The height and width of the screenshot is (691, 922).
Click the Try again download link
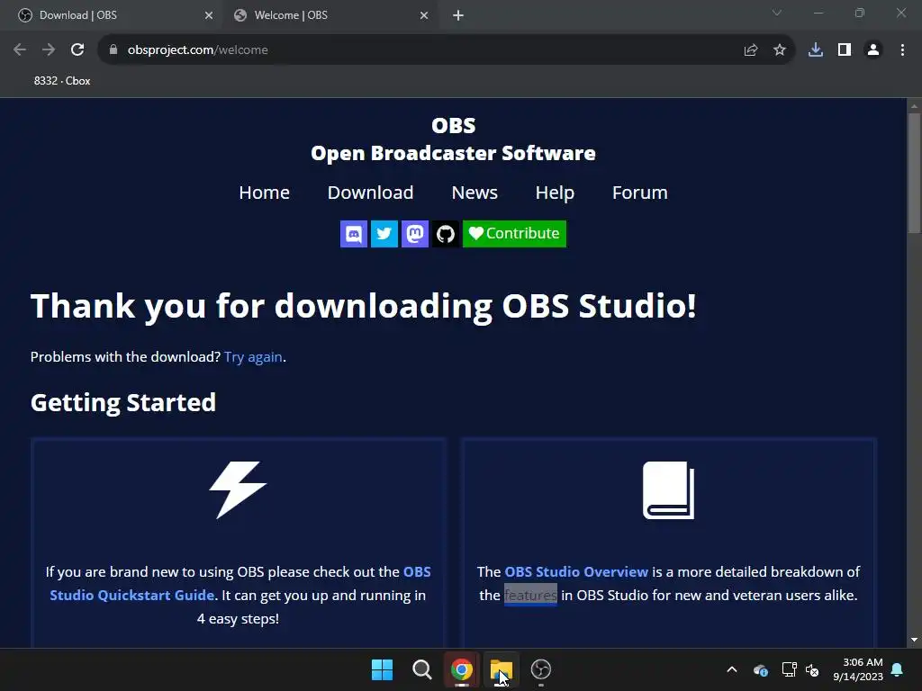tap(253, 357)
